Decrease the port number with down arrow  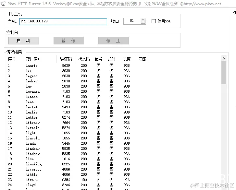coord(143,23)
